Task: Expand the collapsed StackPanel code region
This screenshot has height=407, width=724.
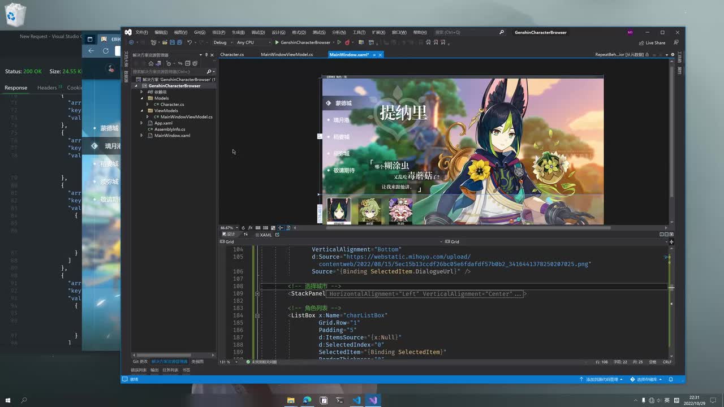Action: pyautogui.click(x=257, y=294)
